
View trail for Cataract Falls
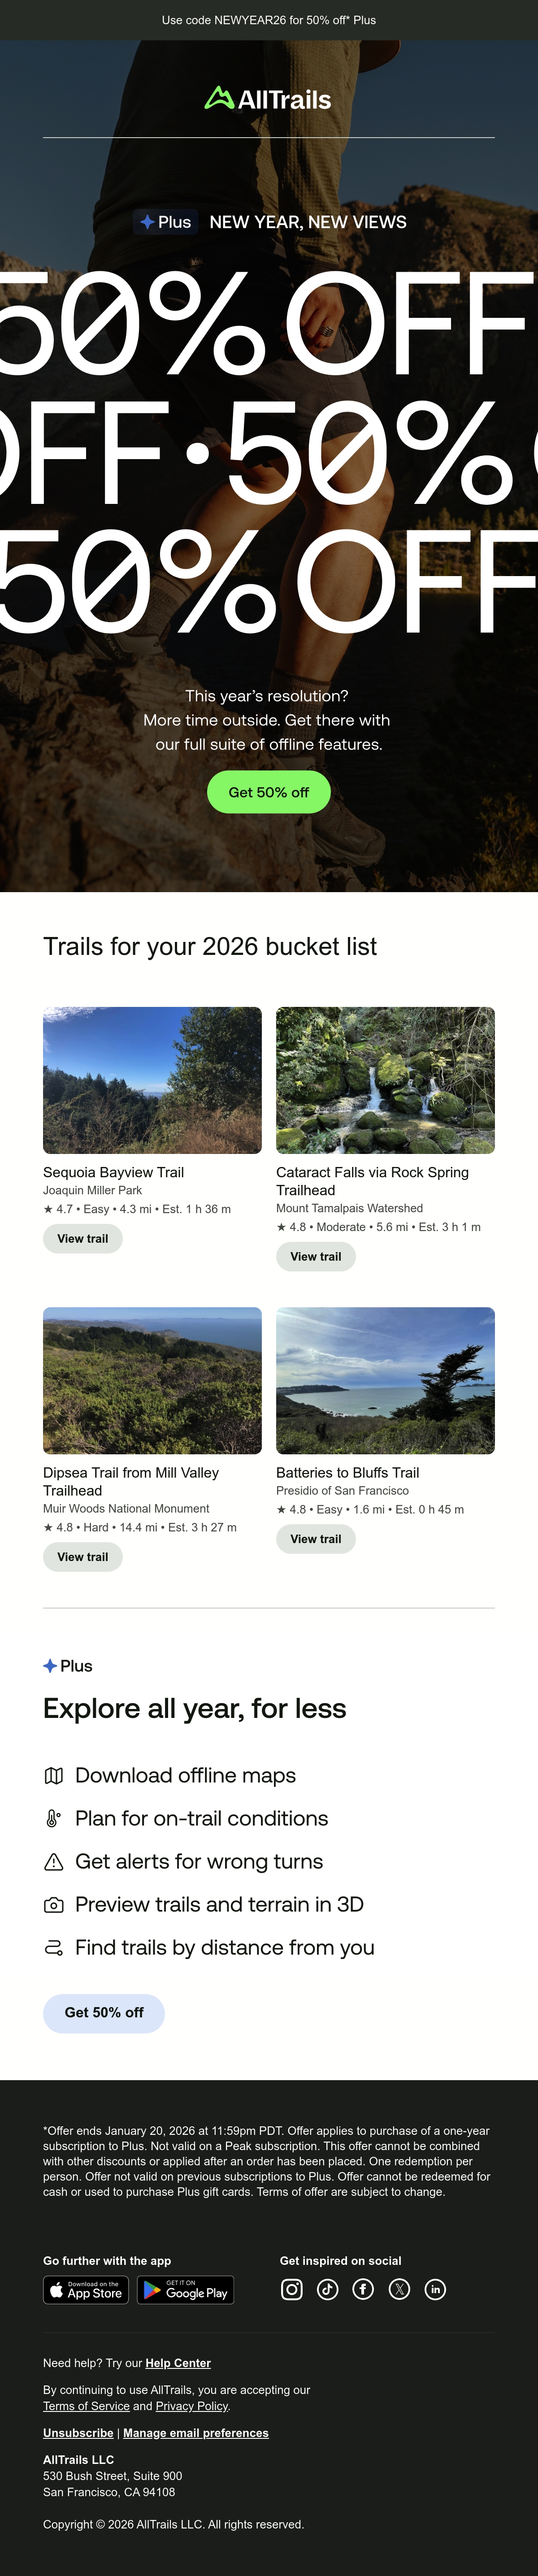click(x=316, y=1256)
